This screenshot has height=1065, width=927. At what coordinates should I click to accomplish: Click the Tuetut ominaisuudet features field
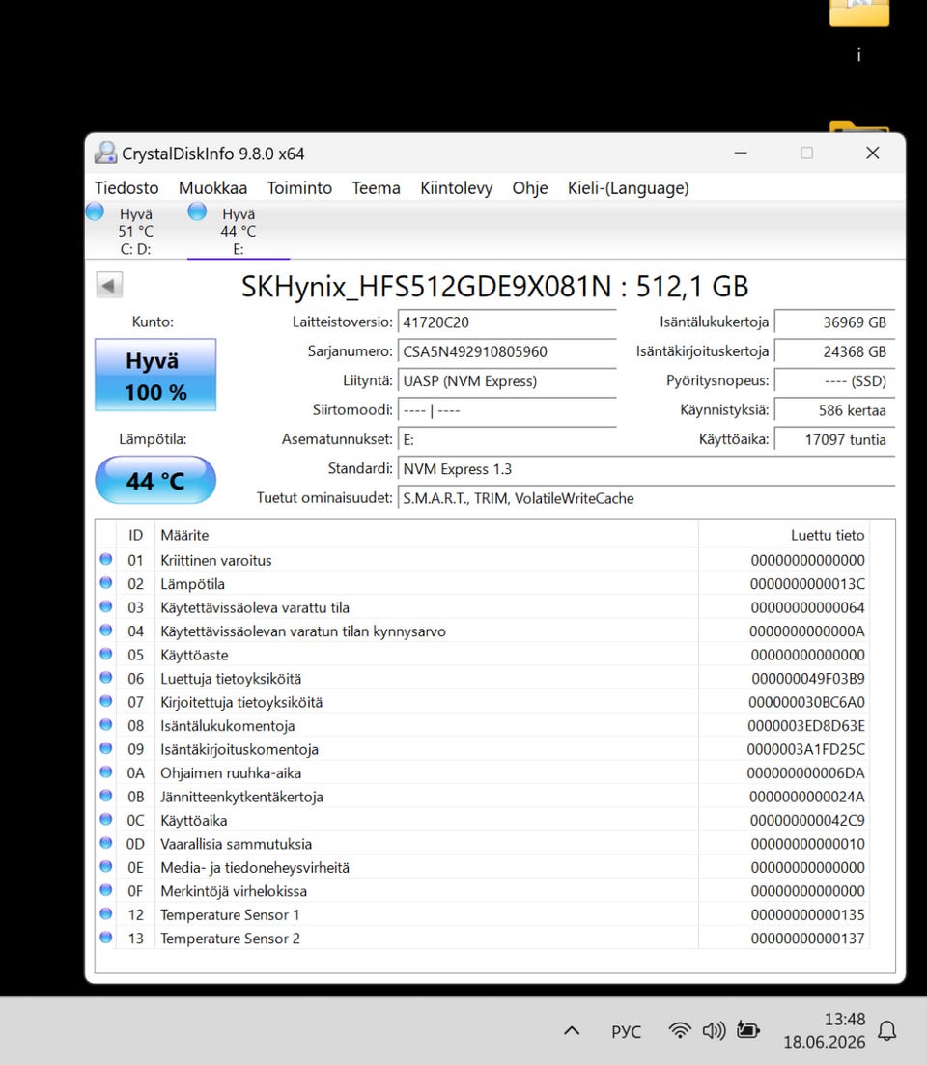[646, 498]
